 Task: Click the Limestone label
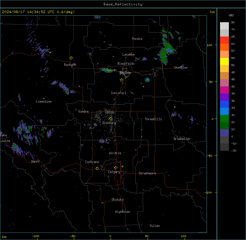click(x=44, y=101)
